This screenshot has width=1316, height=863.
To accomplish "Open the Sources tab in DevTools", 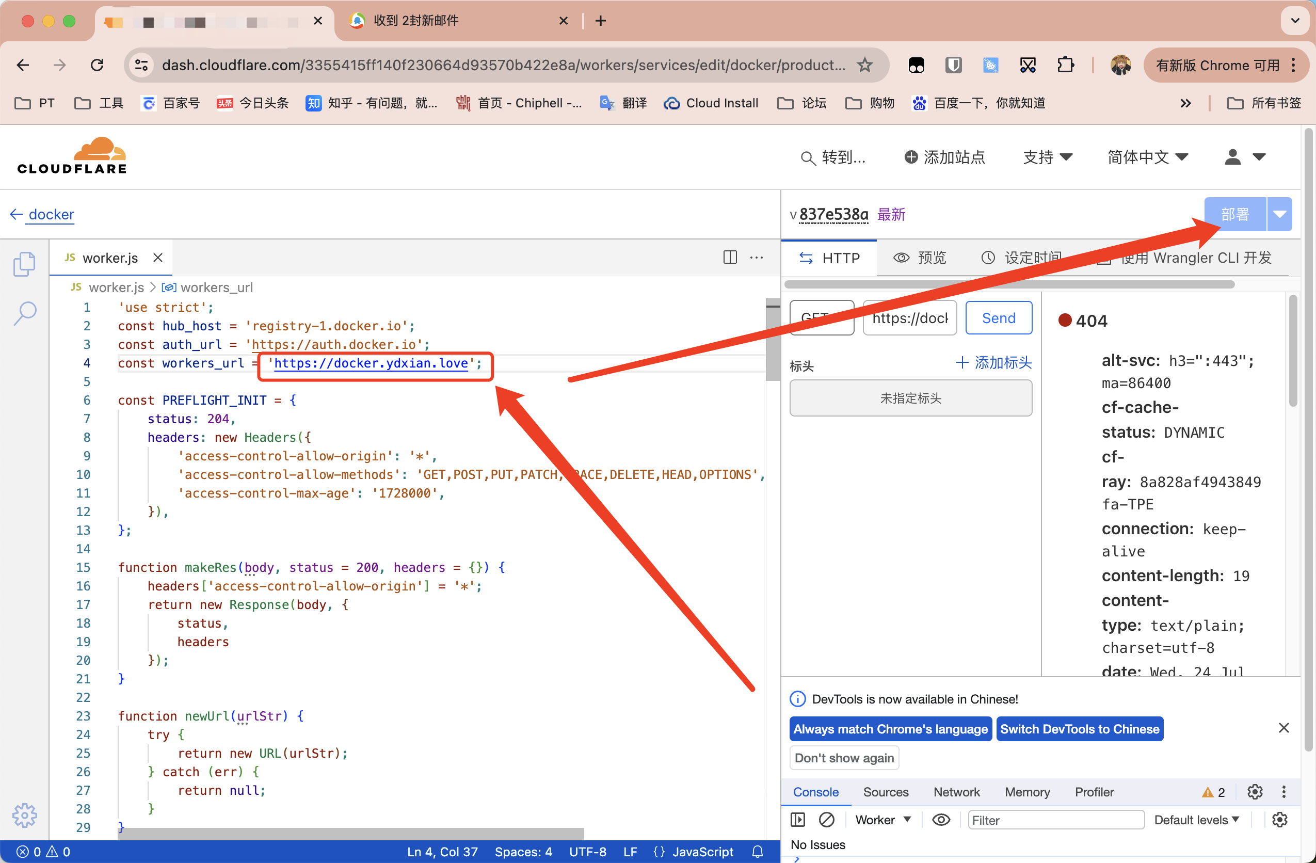I will tap(886, 792).
